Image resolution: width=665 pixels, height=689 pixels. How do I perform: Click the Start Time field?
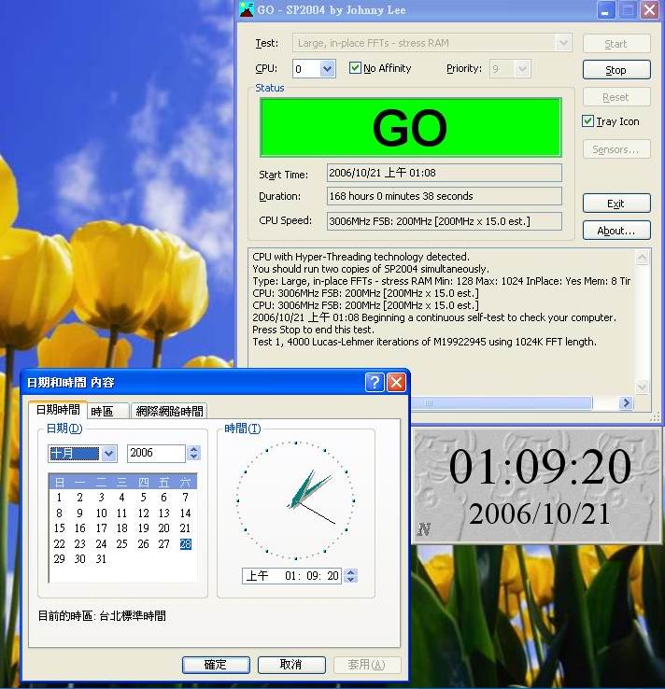coord(445,173)
